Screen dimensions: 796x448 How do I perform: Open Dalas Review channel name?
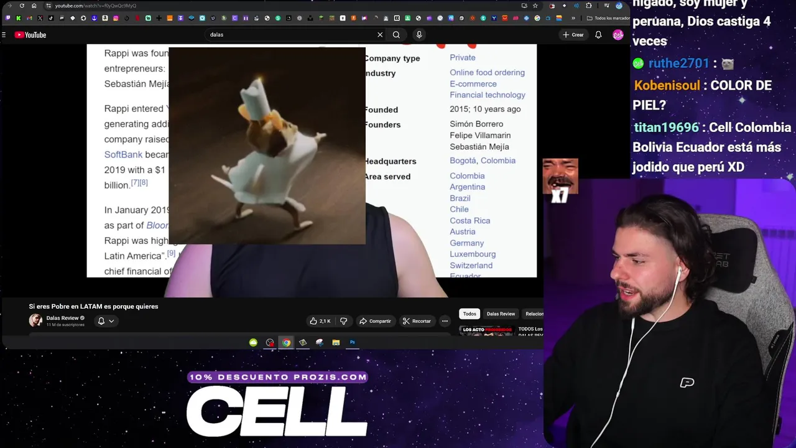62,318
